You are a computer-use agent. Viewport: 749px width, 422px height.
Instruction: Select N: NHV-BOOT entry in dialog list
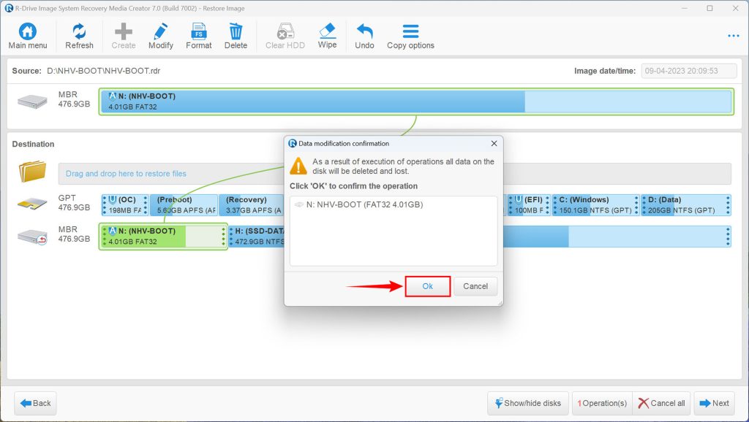(x=364, y=204)
